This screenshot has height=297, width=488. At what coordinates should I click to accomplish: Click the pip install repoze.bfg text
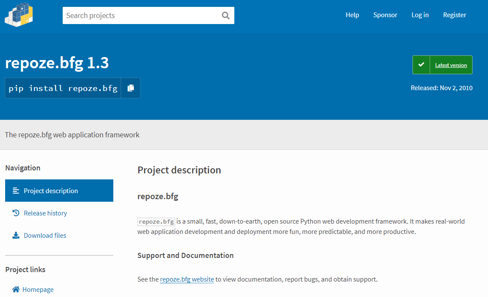pos(63,88)
